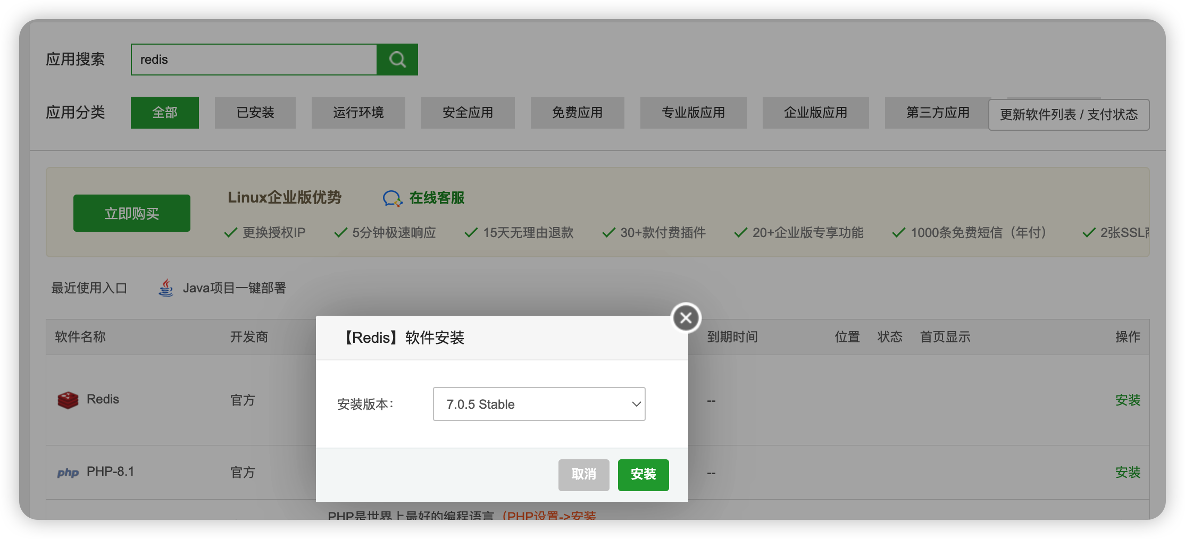Screen dimensions: 1185x539
Task: Click the 开发商 column header
Action: (249, 337)
